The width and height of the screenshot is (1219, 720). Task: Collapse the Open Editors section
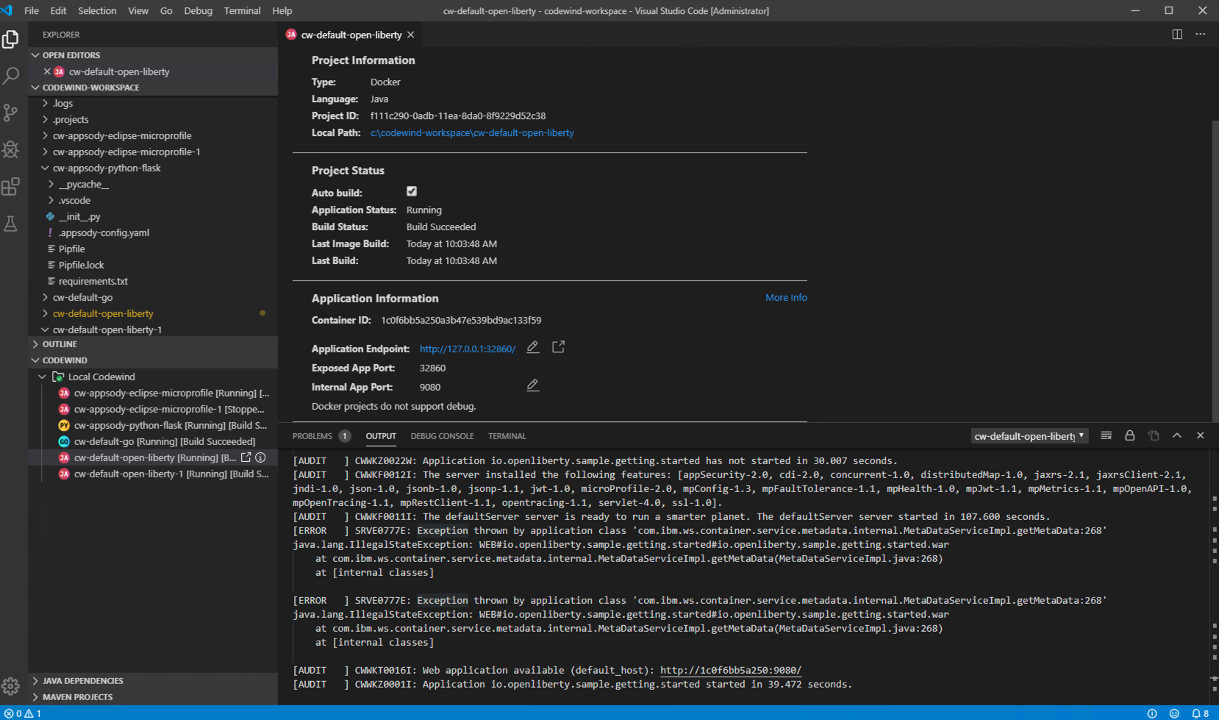point(153,55)
